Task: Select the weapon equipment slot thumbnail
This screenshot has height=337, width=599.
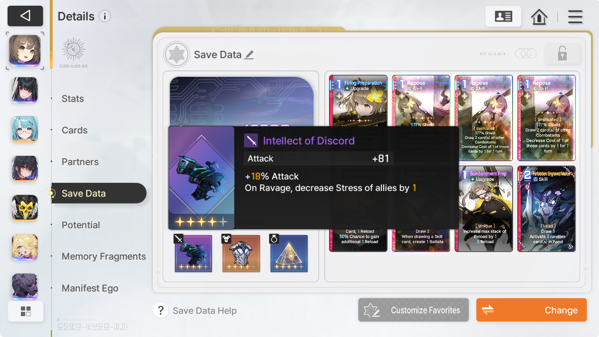Action: [x=193, y=254]
